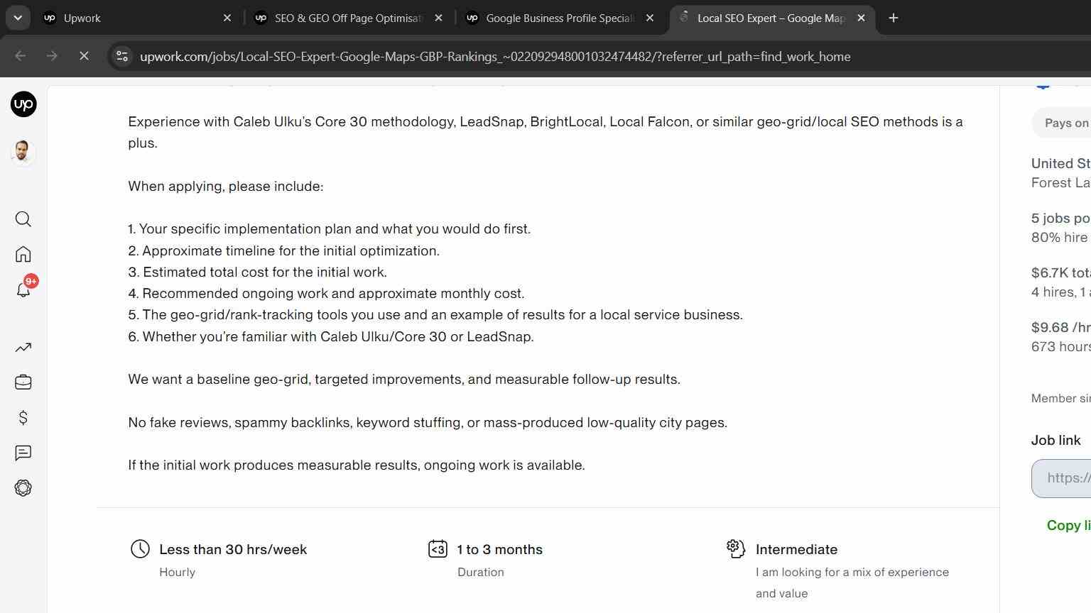Switch to SEO & GEO Off Page tab
This screenshot has width=1091, height=613.
348,18
